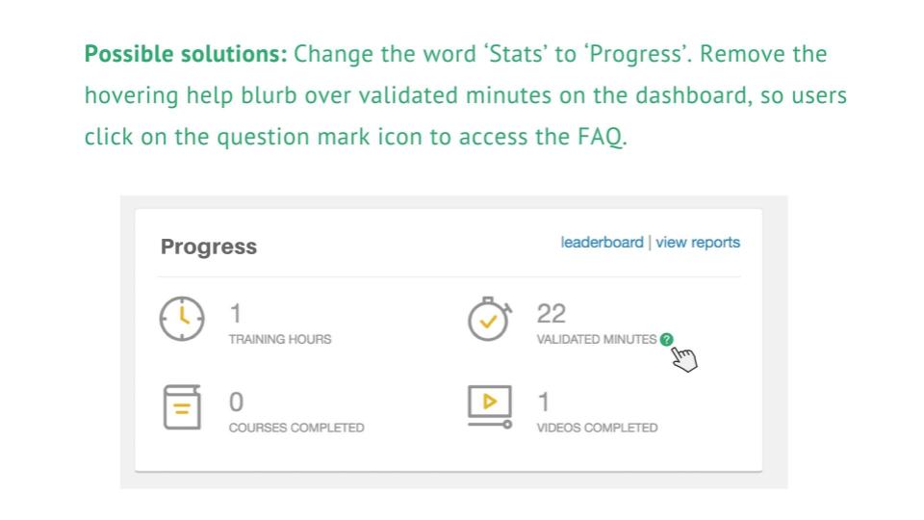The image size is (924, 520).
Task: Click the video player icon for videos completed
Action: (489, 406)
